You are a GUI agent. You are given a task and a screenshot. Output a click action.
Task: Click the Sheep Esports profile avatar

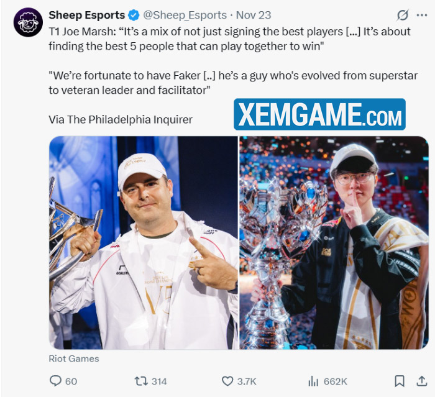click(28, 22)
